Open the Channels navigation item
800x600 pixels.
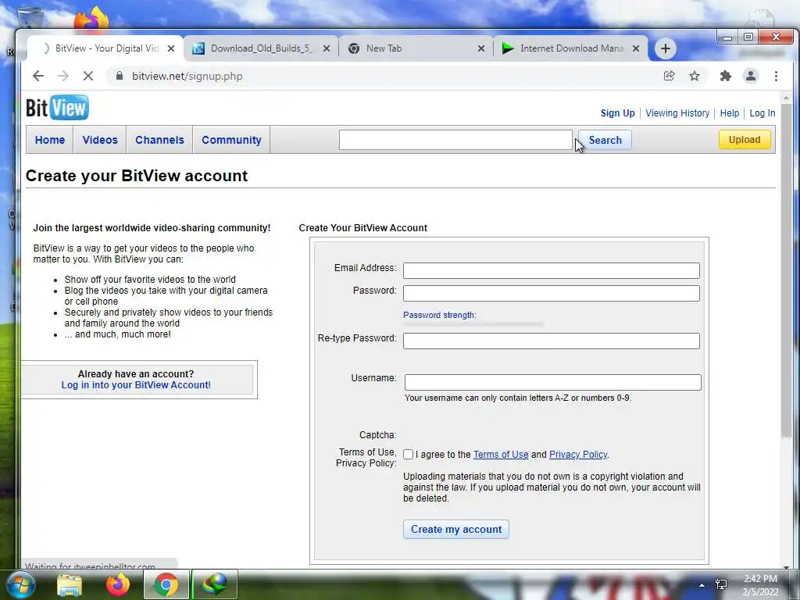pyautogui.click(x=159, y=140)
